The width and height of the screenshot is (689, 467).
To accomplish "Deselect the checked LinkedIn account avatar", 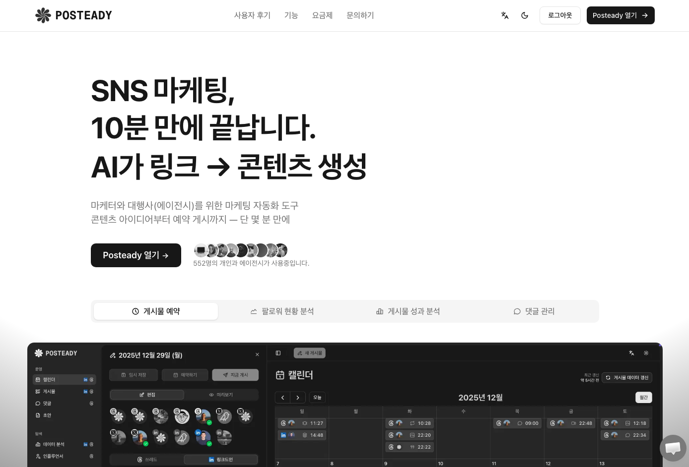I will [x=203, y=438].
